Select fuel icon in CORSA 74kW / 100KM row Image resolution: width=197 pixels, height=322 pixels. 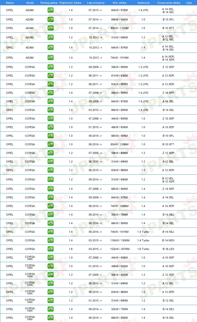50,206
